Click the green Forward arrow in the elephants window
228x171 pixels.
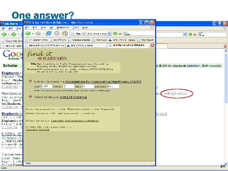pyautogui.click(x=14, y=35)
